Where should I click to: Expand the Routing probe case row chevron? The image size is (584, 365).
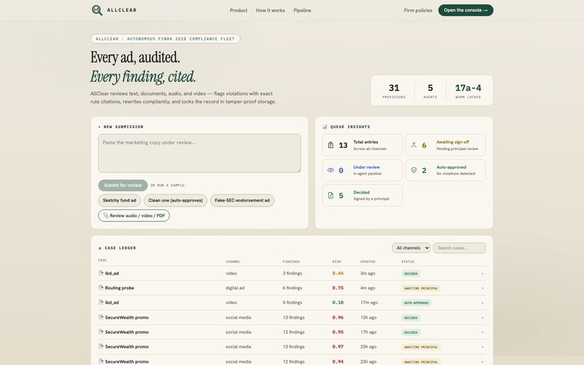pyautogui.click(x=483, y=288)
